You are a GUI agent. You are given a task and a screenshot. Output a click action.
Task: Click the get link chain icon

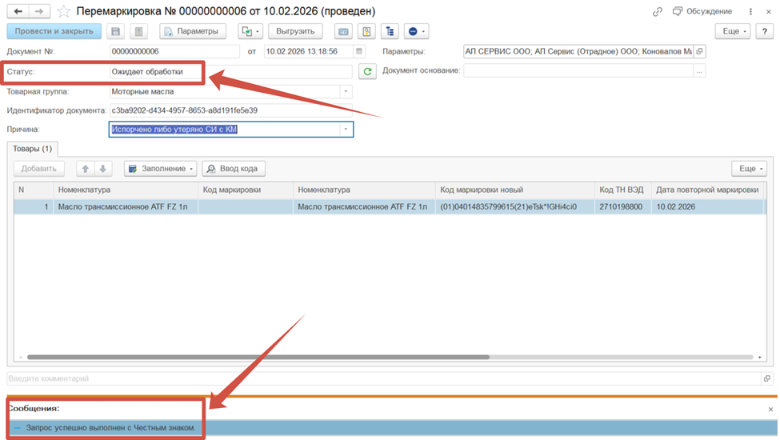(x=658, y=12)
